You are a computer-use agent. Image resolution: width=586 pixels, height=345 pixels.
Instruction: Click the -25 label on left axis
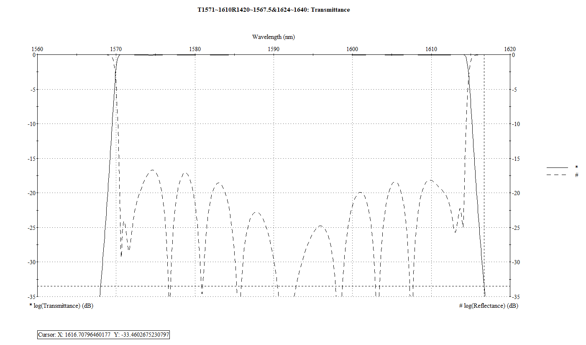click(x=31, y=227)
